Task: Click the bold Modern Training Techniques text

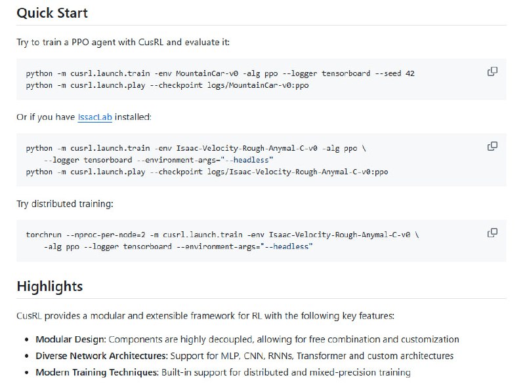Action: tap(96, 372)
